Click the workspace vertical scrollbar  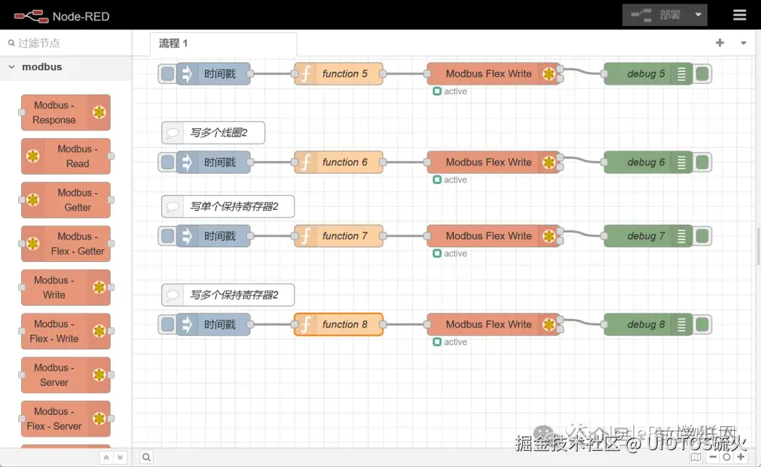coord(759,246)
